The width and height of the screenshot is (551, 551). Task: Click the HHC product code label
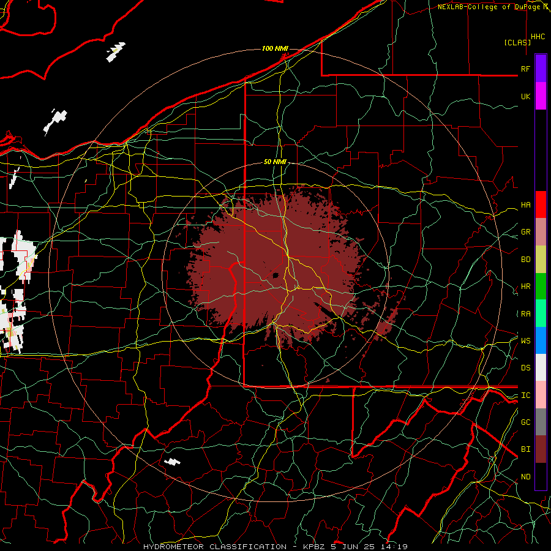538,37
